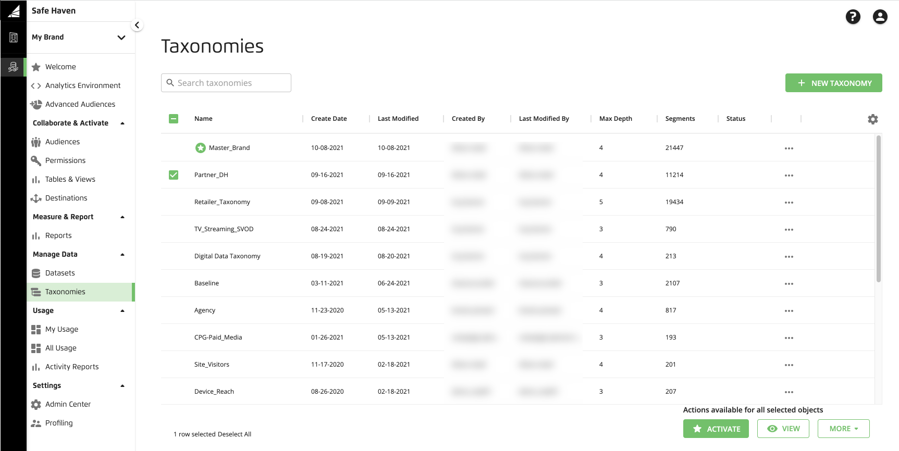Click the Master_Brand active star icon

(x=200, y=148)
